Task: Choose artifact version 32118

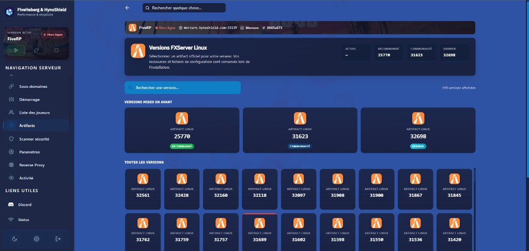Action: tap(259, 189)
